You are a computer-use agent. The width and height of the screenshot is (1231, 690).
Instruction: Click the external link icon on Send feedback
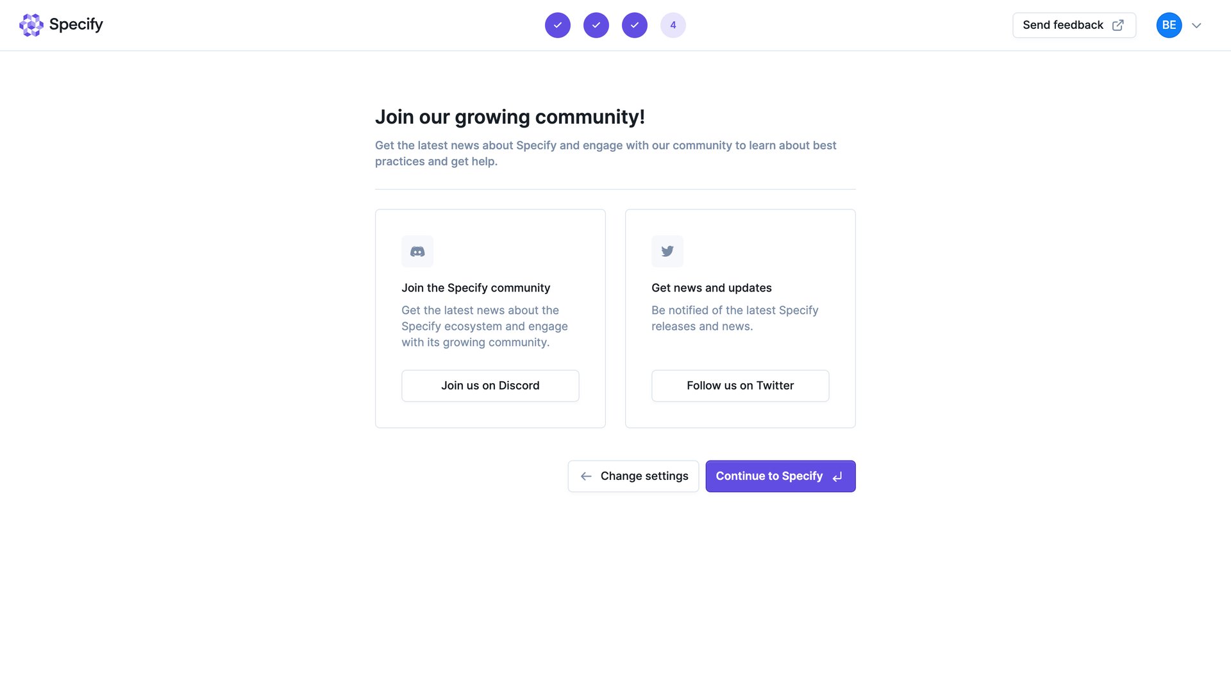[x=1118, y=25]
